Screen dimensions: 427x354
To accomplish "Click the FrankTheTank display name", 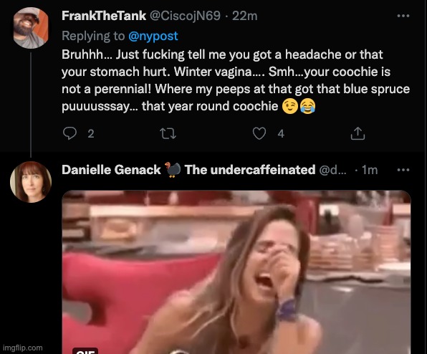I will (x=104, y=16).
